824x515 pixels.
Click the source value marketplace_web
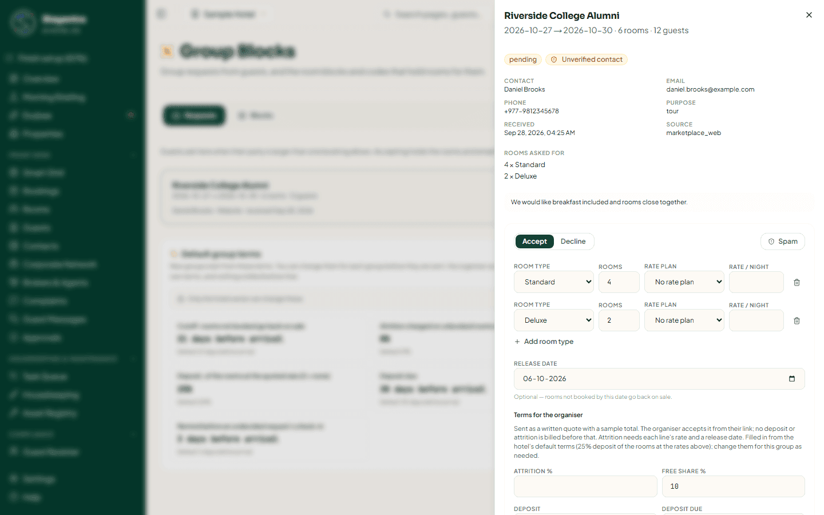[x=694, y=133]
